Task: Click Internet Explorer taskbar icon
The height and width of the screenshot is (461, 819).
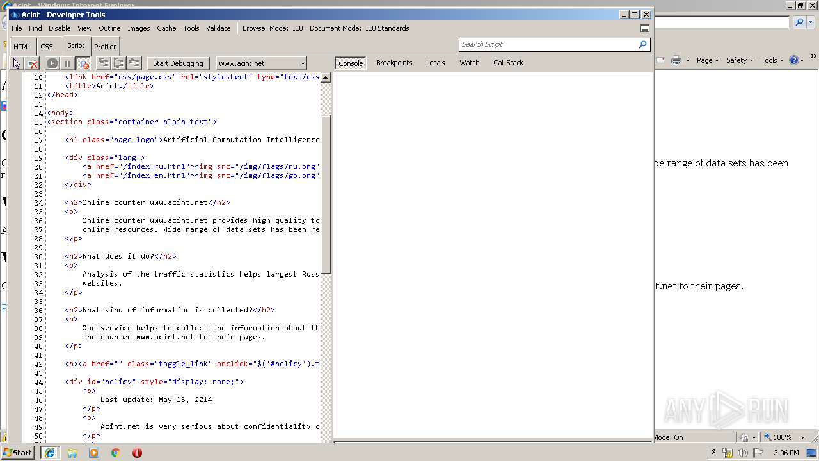Action: pyautogui.click(x=49, y=453)
